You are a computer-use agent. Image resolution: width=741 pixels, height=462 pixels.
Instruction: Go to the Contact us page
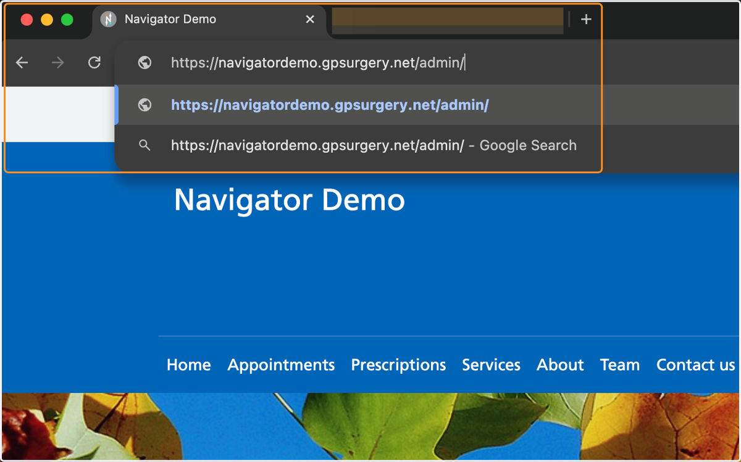(696, 365)
